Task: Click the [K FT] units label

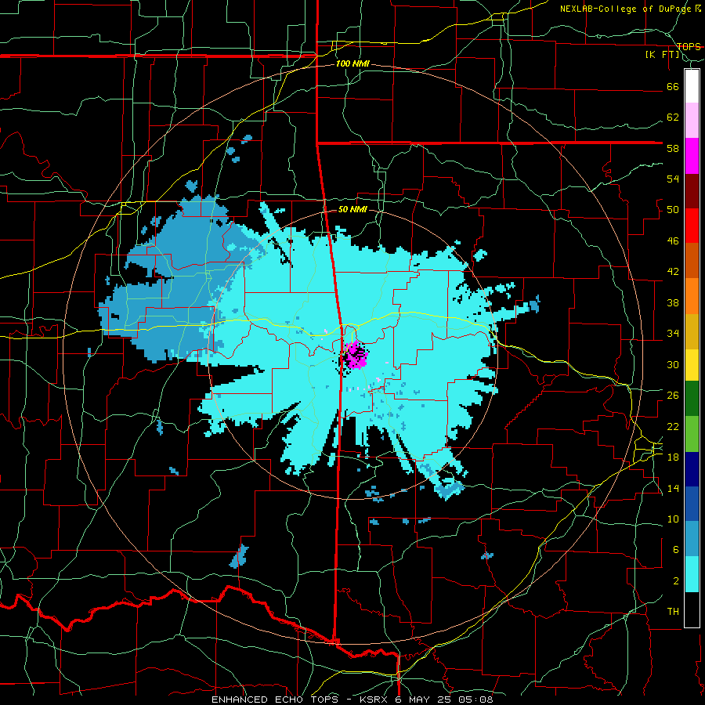Action: [662, 54]
